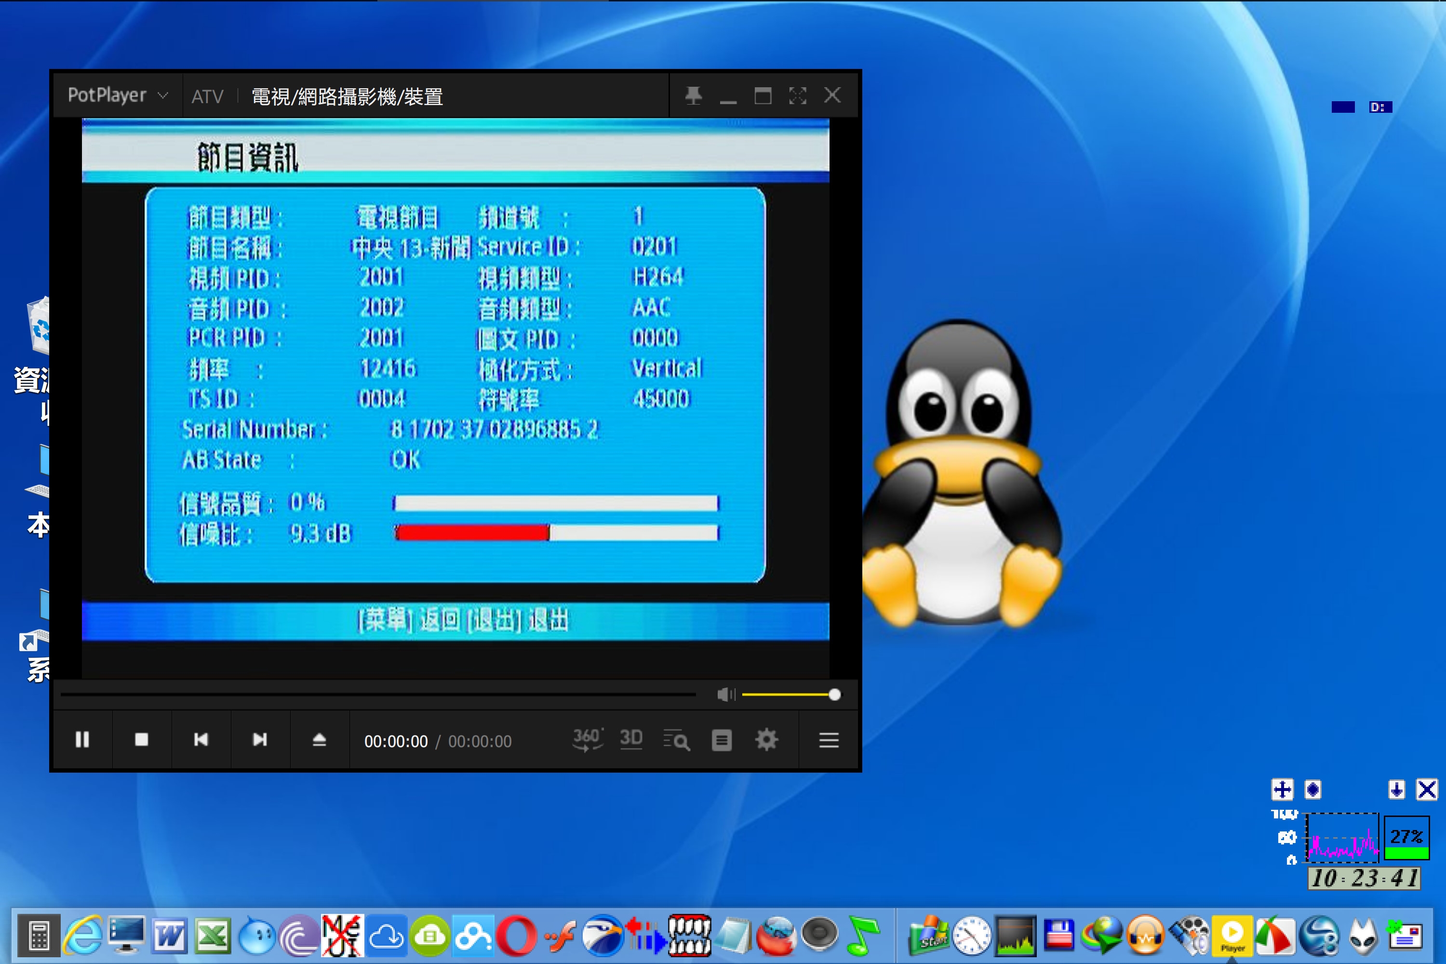Open PotPlayer settings gear
The height and width of the screenshot is (964, 1446).
pyautogui.click(x=767, y=739)
